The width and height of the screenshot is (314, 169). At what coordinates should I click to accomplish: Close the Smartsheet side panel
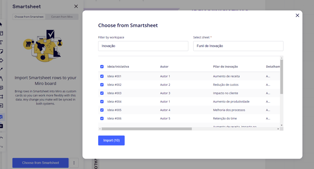(76, 7)
